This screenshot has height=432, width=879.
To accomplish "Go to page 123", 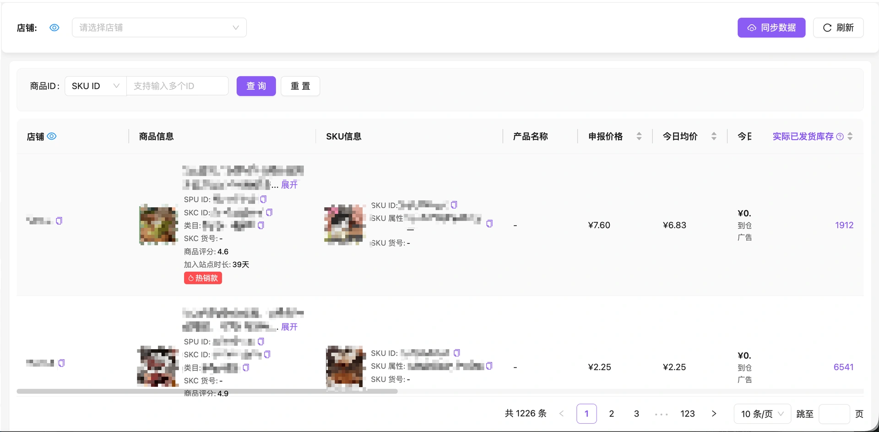I will coord(688,414).
